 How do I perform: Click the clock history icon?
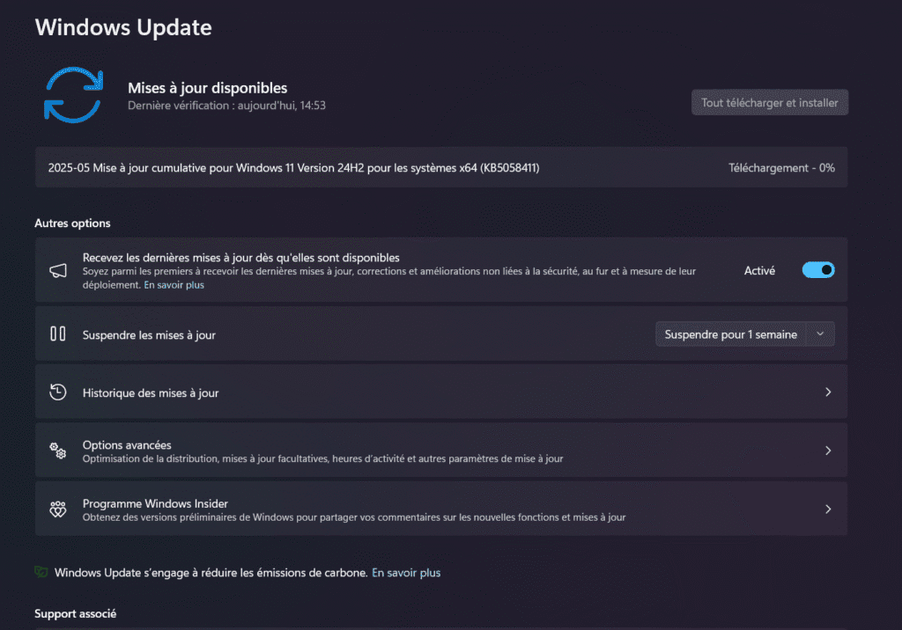point(57,392)
